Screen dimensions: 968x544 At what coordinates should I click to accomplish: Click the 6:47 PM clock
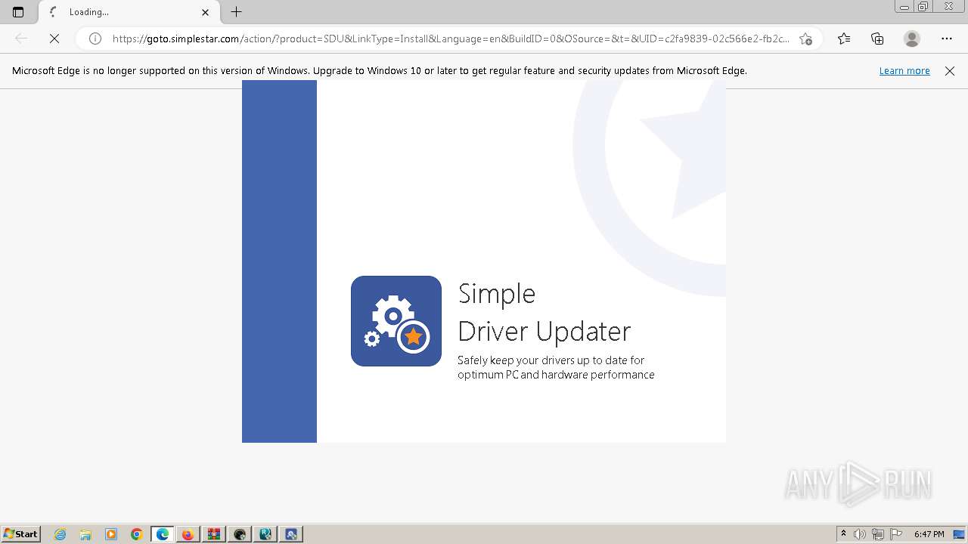pyautogui.click(x=929, y=534)
